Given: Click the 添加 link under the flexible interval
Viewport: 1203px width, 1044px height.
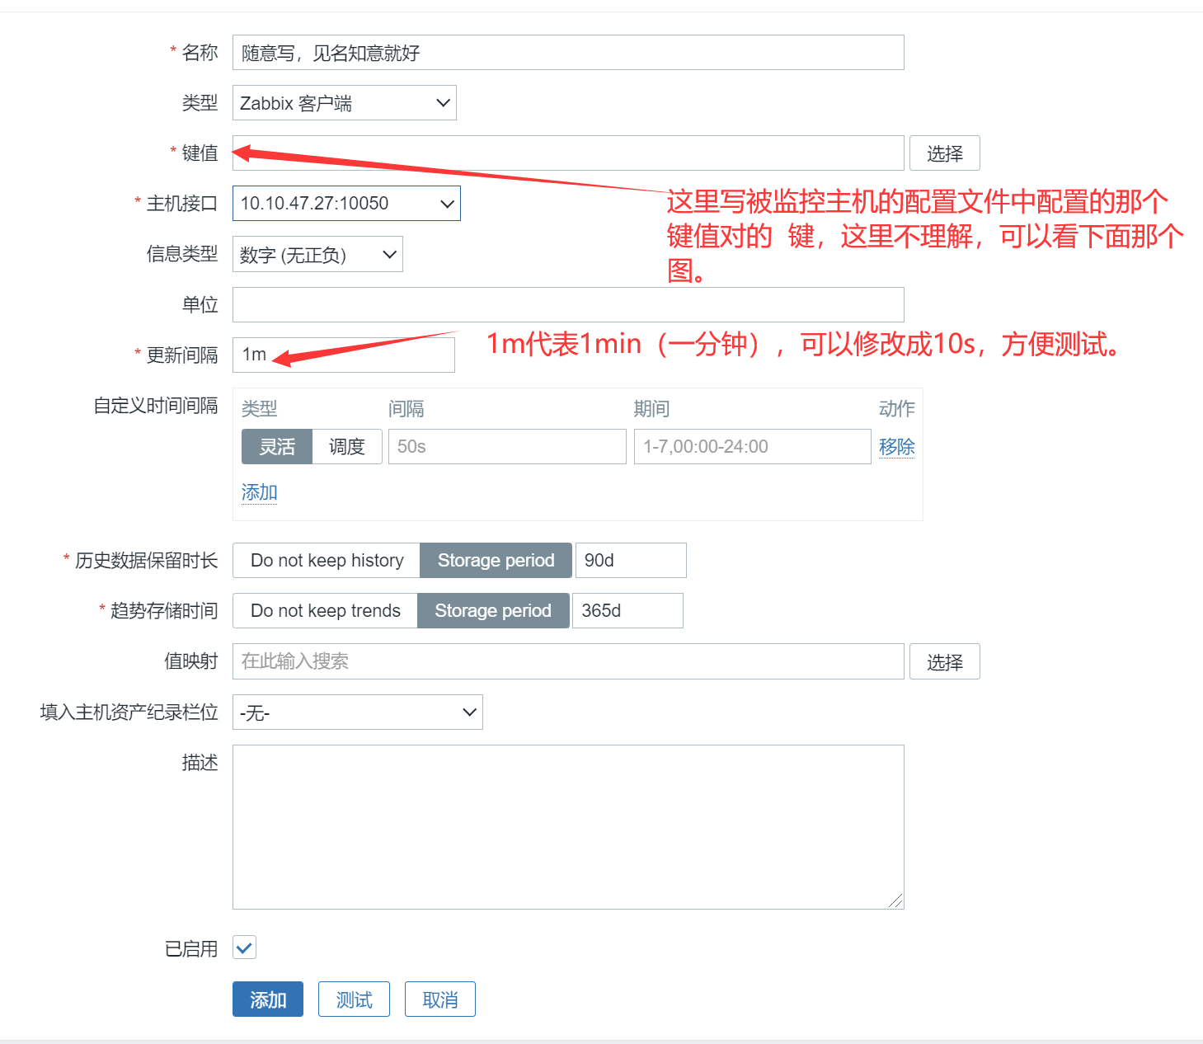Looking at the screenshot, I should pyautogui.click(x=258, y=492).
